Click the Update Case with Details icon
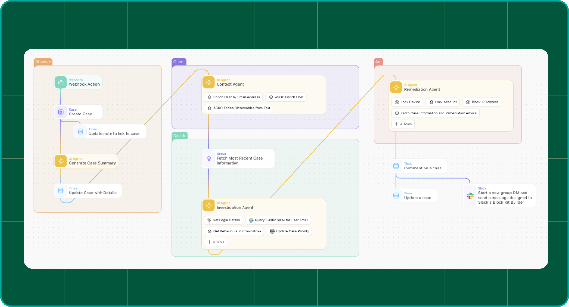 tap(61, 191)
